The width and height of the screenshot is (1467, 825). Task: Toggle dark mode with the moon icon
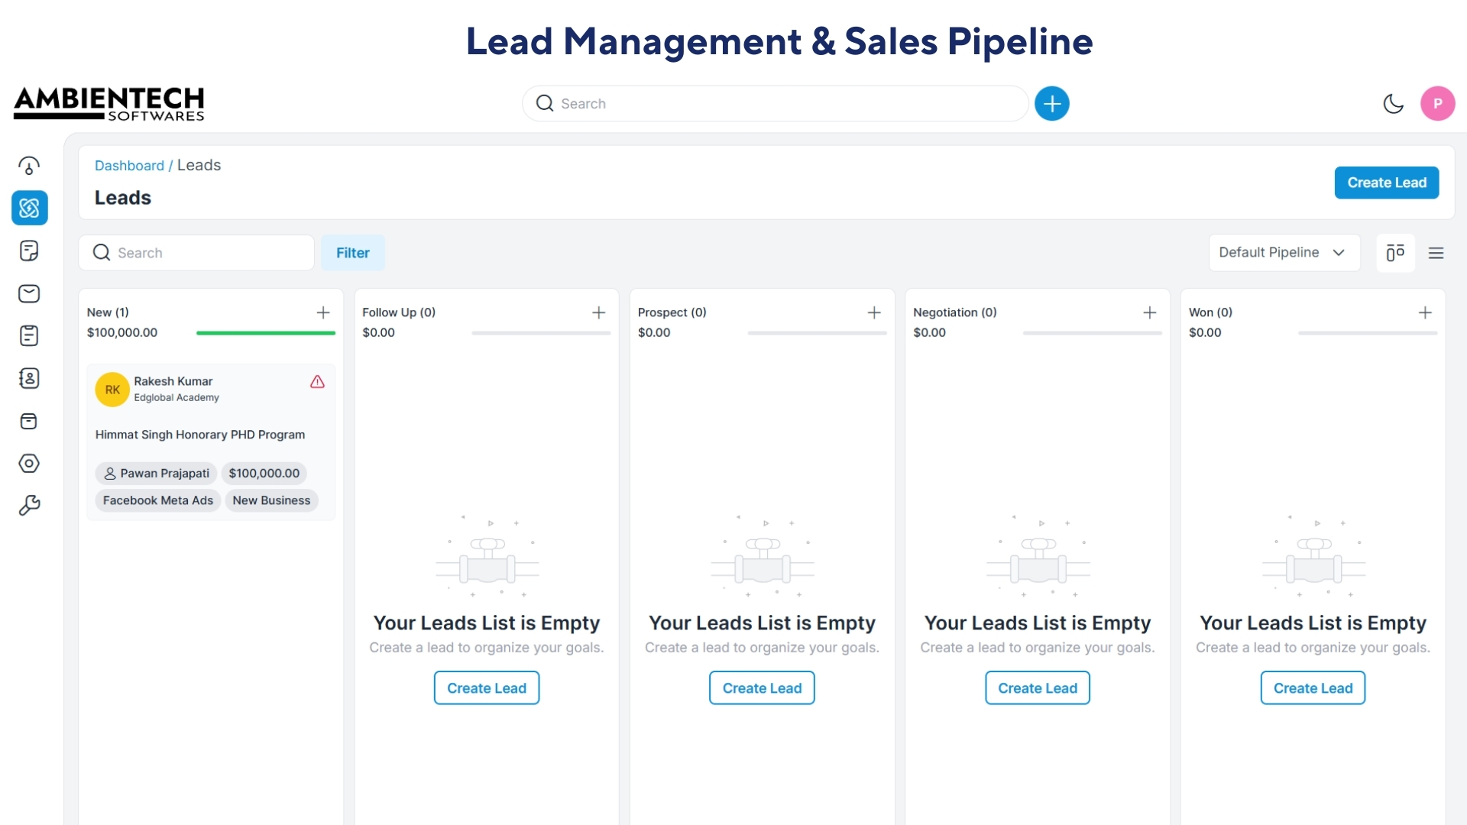[1393, 103]
